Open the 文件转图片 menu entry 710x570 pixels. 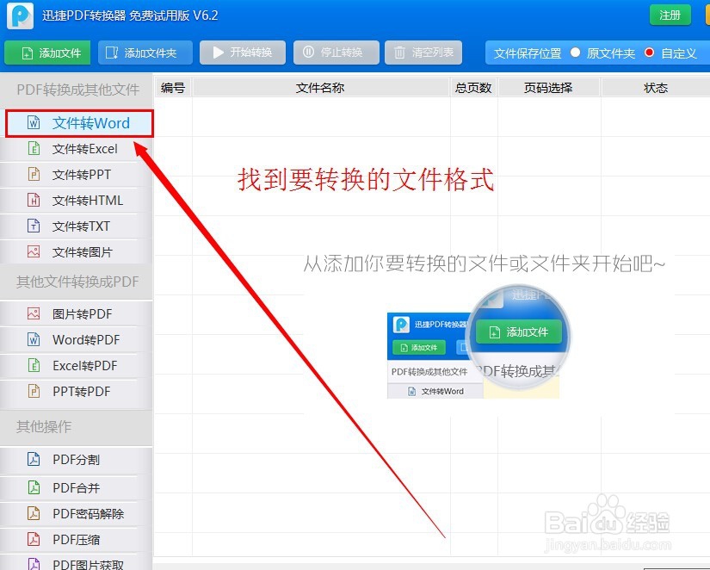tap(76, 252)
